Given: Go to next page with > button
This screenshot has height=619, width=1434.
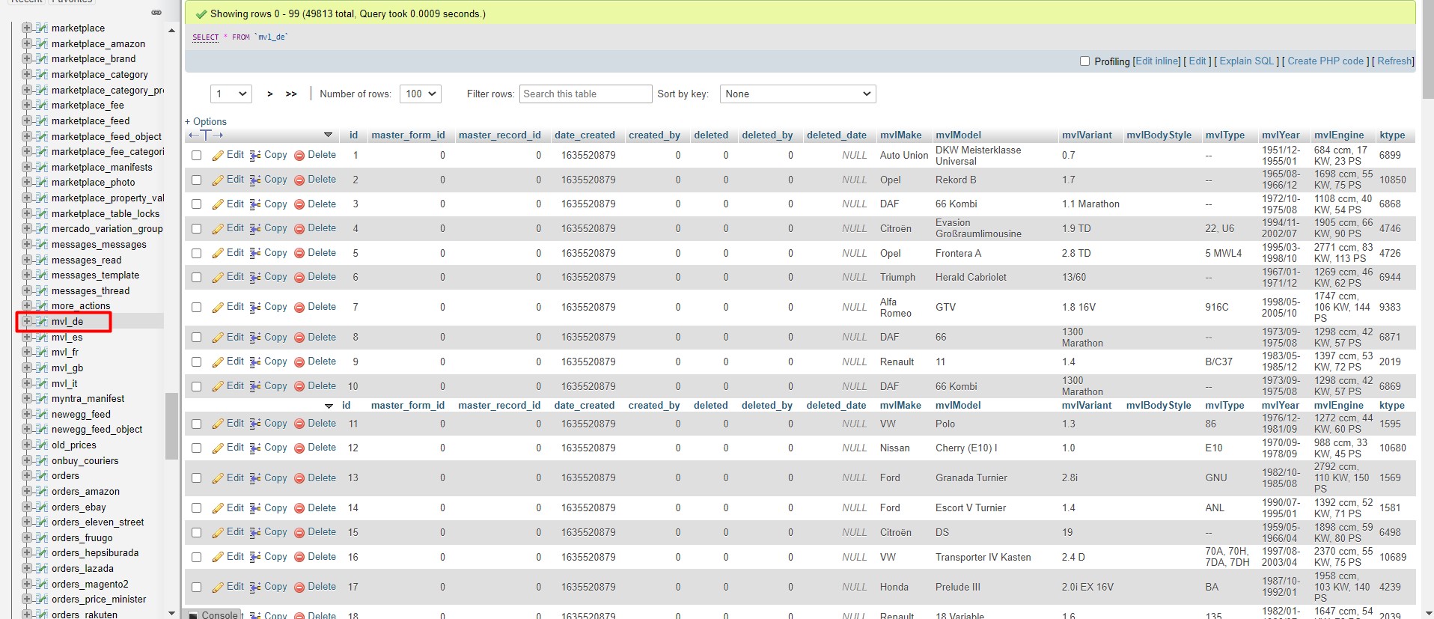Looking at the screenshot, I should click(x=269, y=94).
